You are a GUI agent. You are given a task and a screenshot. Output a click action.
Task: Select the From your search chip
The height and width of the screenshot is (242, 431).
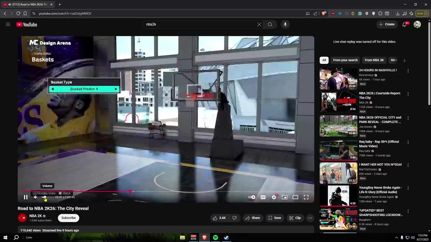click(345, 60)
